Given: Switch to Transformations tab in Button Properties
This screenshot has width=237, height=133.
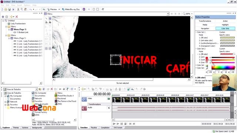Looking at the screenshot, I should pyautogui.click(x=205, y=21).
